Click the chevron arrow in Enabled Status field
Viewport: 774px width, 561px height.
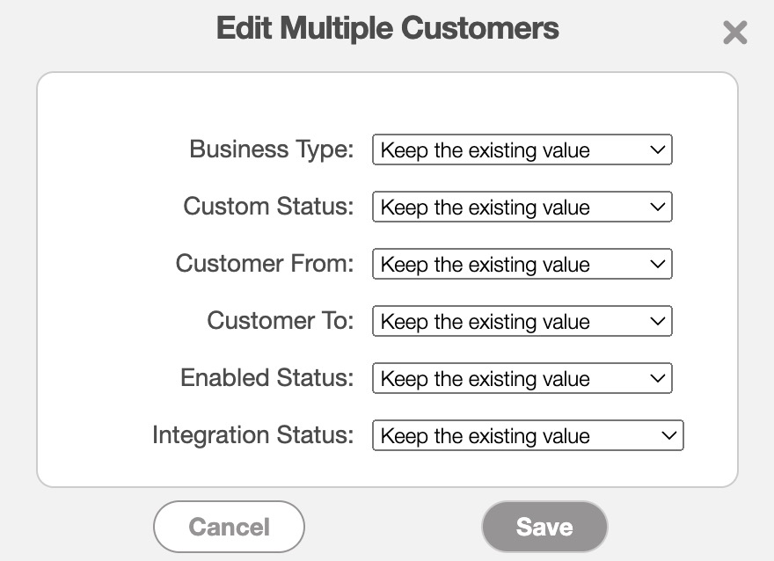(x=657, y=379)
